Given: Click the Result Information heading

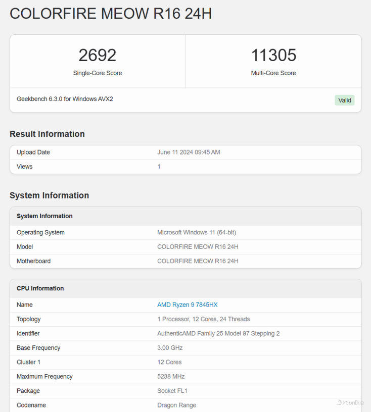Looking at the screenshot, I should (x=47, y=134).
